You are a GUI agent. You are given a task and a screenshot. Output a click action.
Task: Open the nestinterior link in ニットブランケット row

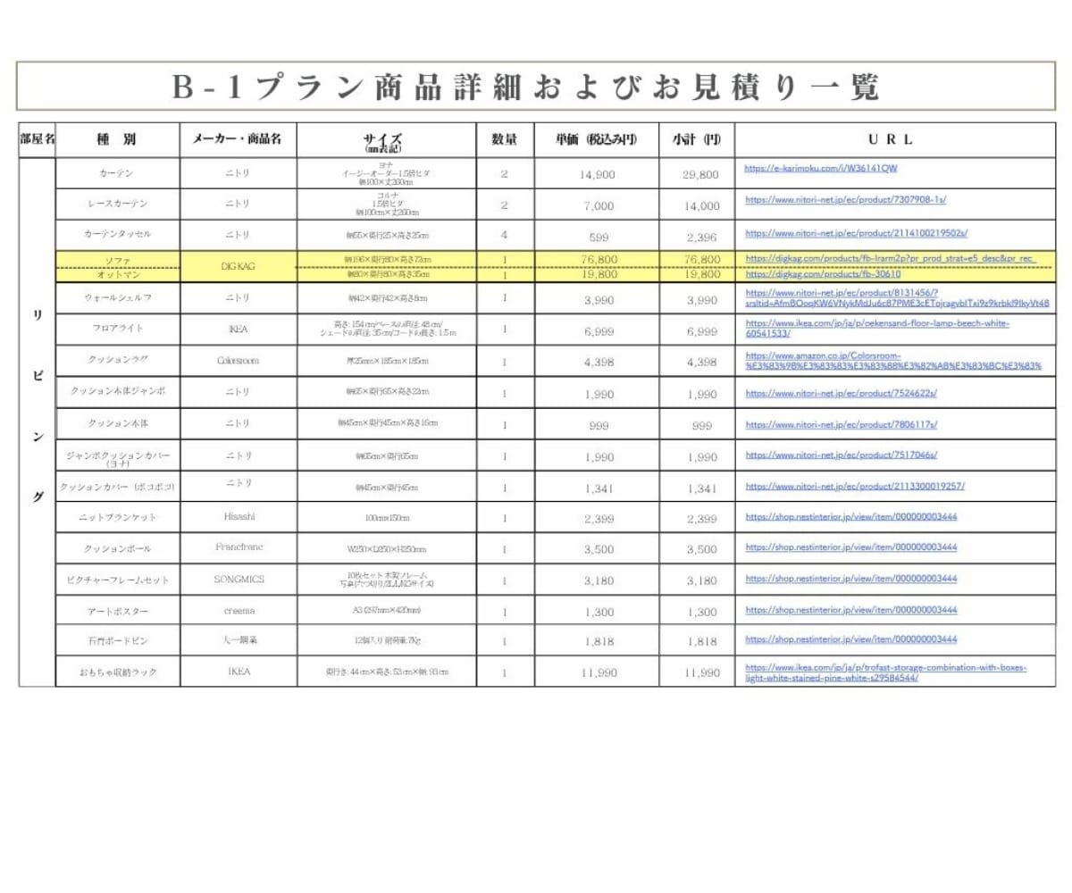851,515
